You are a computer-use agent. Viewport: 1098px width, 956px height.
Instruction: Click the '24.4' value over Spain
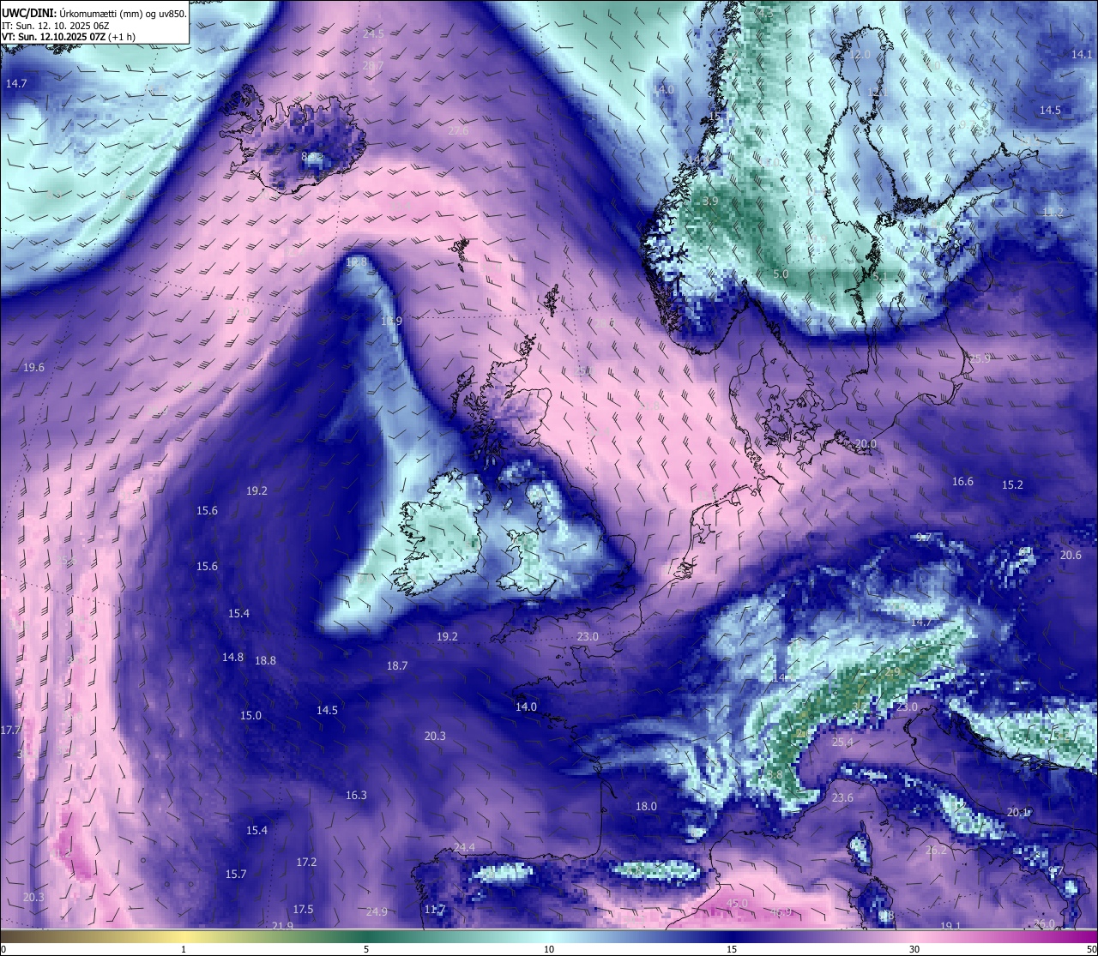(x=464, y=848)
